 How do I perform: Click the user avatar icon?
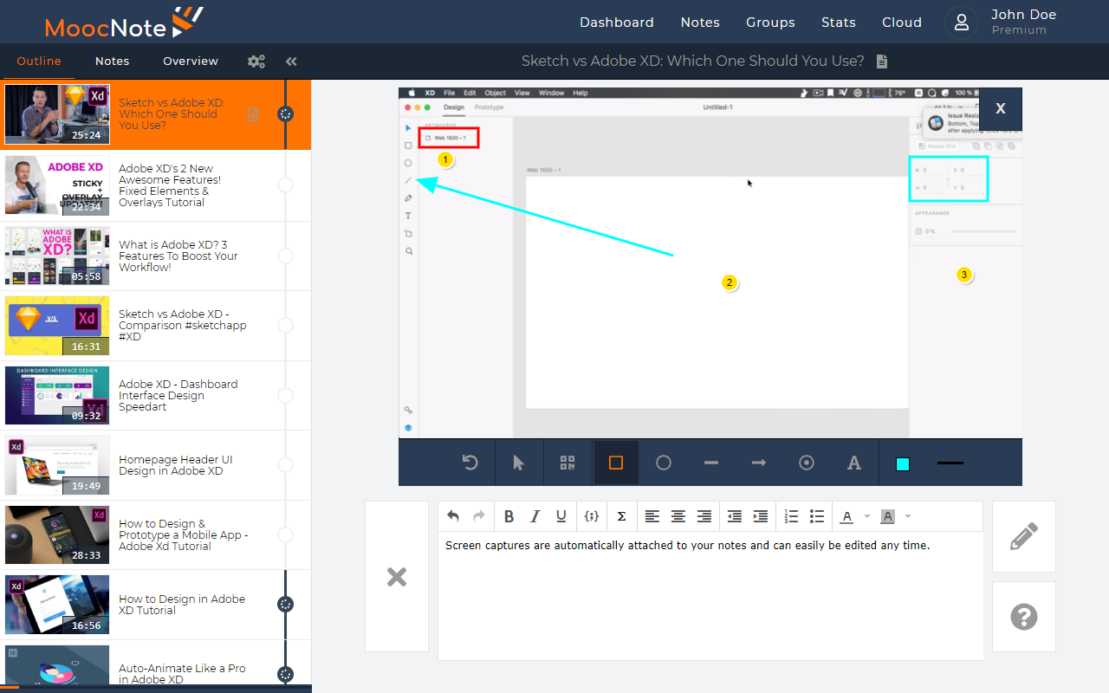(x=961, y=23)
